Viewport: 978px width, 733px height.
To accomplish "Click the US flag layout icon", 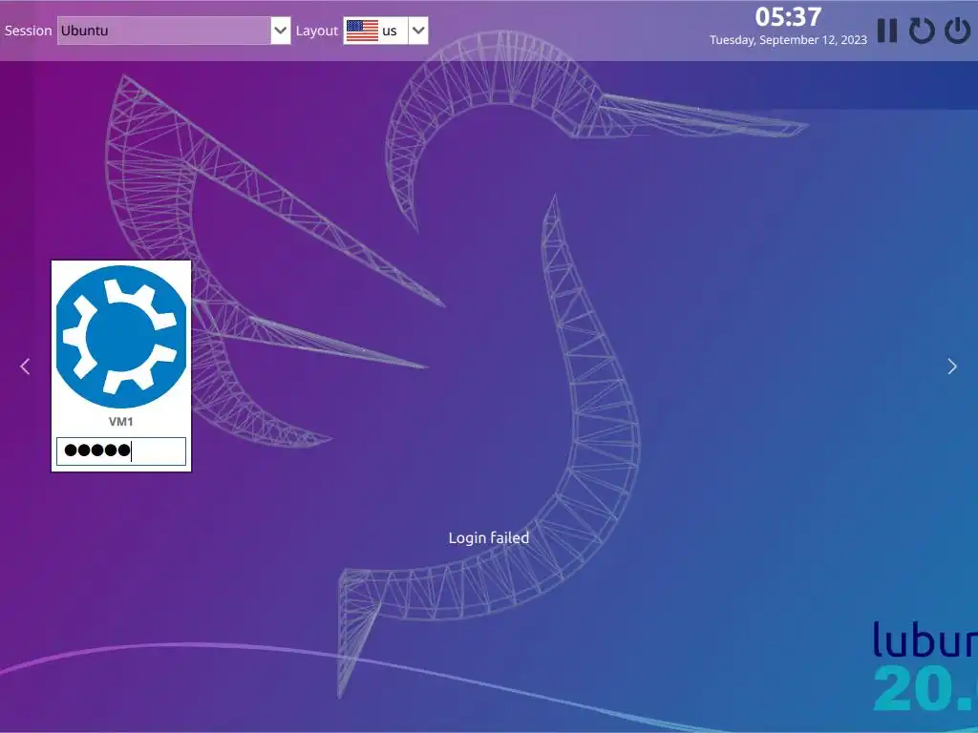I will (x=362, y=31).
